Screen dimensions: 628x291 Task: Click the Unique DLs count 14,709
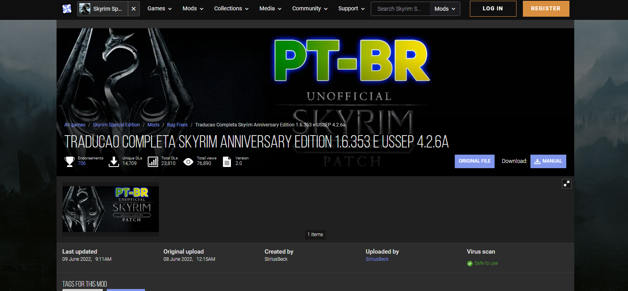pyautogui.click(x=129, y=163)
